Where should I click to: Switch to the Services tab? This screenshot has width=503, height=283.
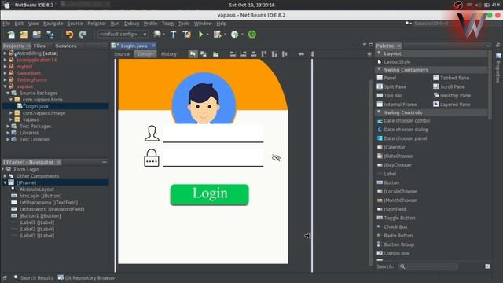pos(66,46)
